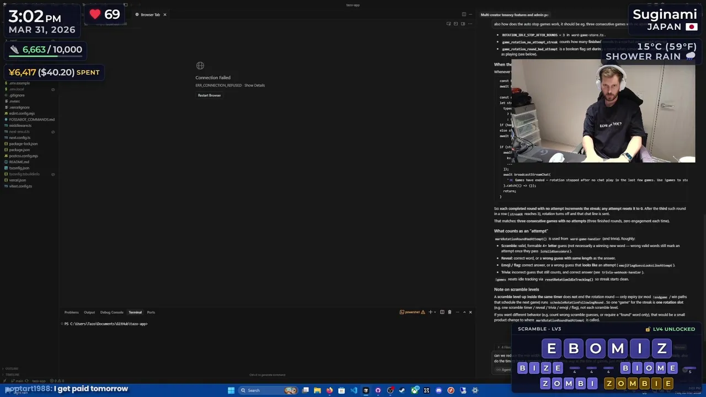This screenshot has width=706, height=397.
Task: Switch to the Output panel tab
Action: 89,313
